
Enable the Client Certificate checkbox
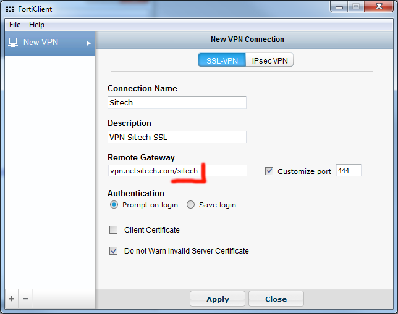pyautogui.click(x=114, y=230)
